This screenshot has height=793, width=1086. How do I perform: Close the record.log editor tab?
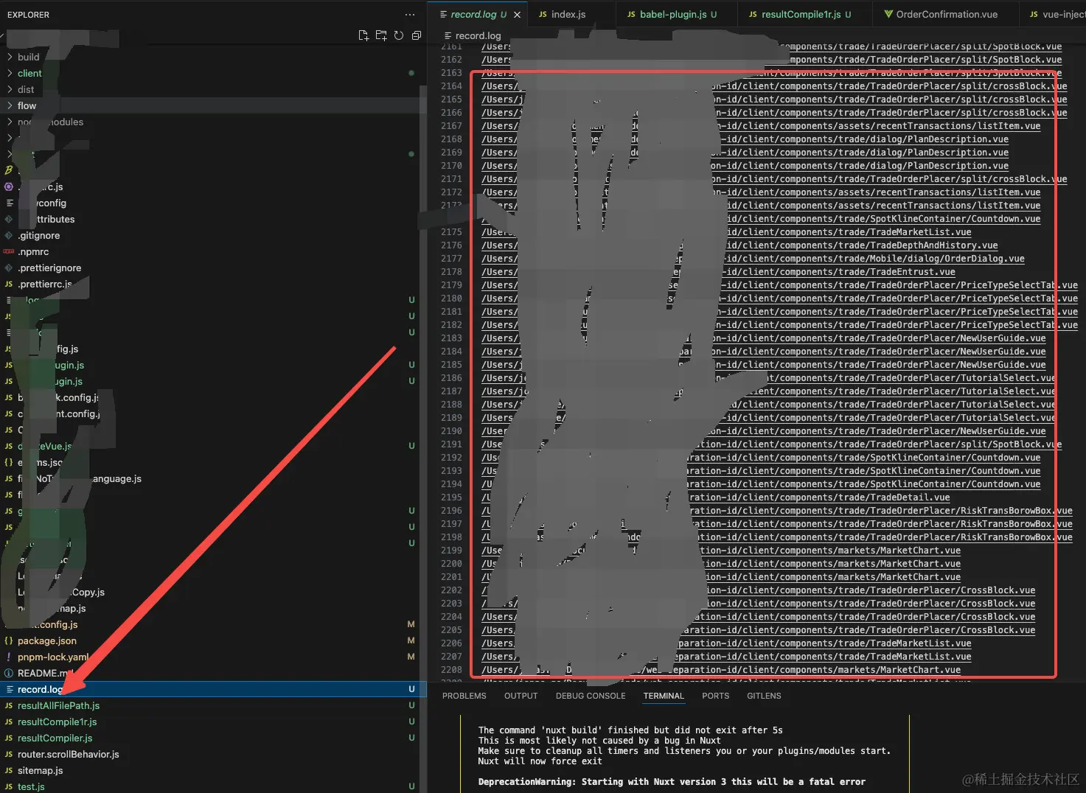[x=517, y=15]
